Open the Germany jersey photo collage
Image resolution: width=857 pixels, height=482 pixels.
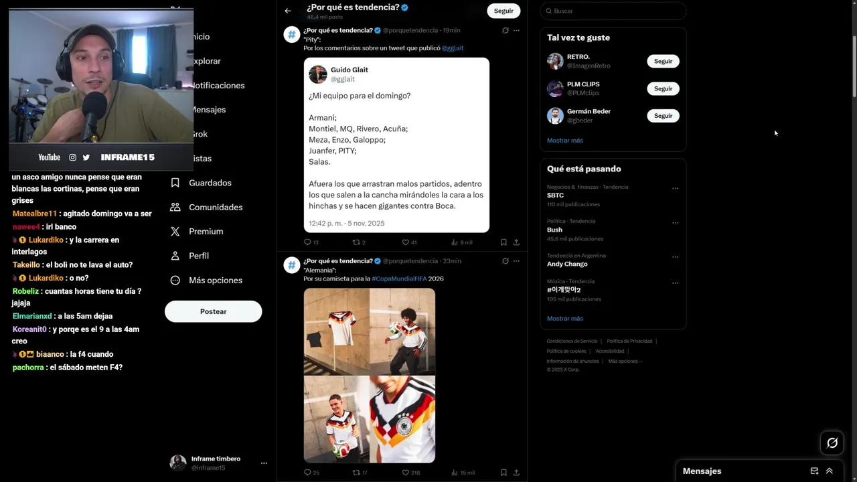[370, 376]
